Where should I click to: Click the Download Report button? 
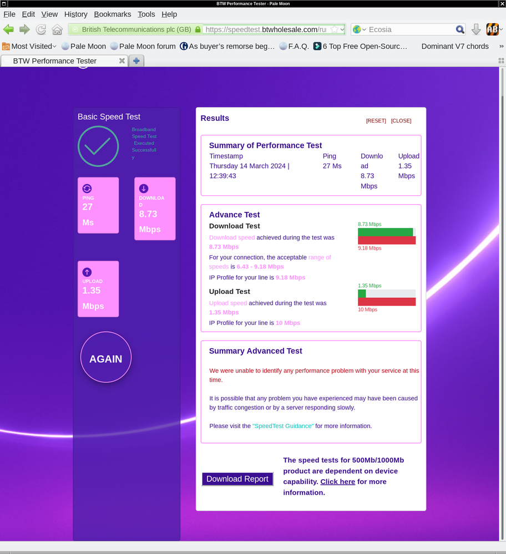click(237, 479)
